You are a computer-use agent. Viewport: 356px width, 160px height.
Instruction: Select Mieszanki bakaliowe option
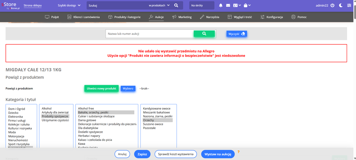pyautogui.click(x=156, y=112)
